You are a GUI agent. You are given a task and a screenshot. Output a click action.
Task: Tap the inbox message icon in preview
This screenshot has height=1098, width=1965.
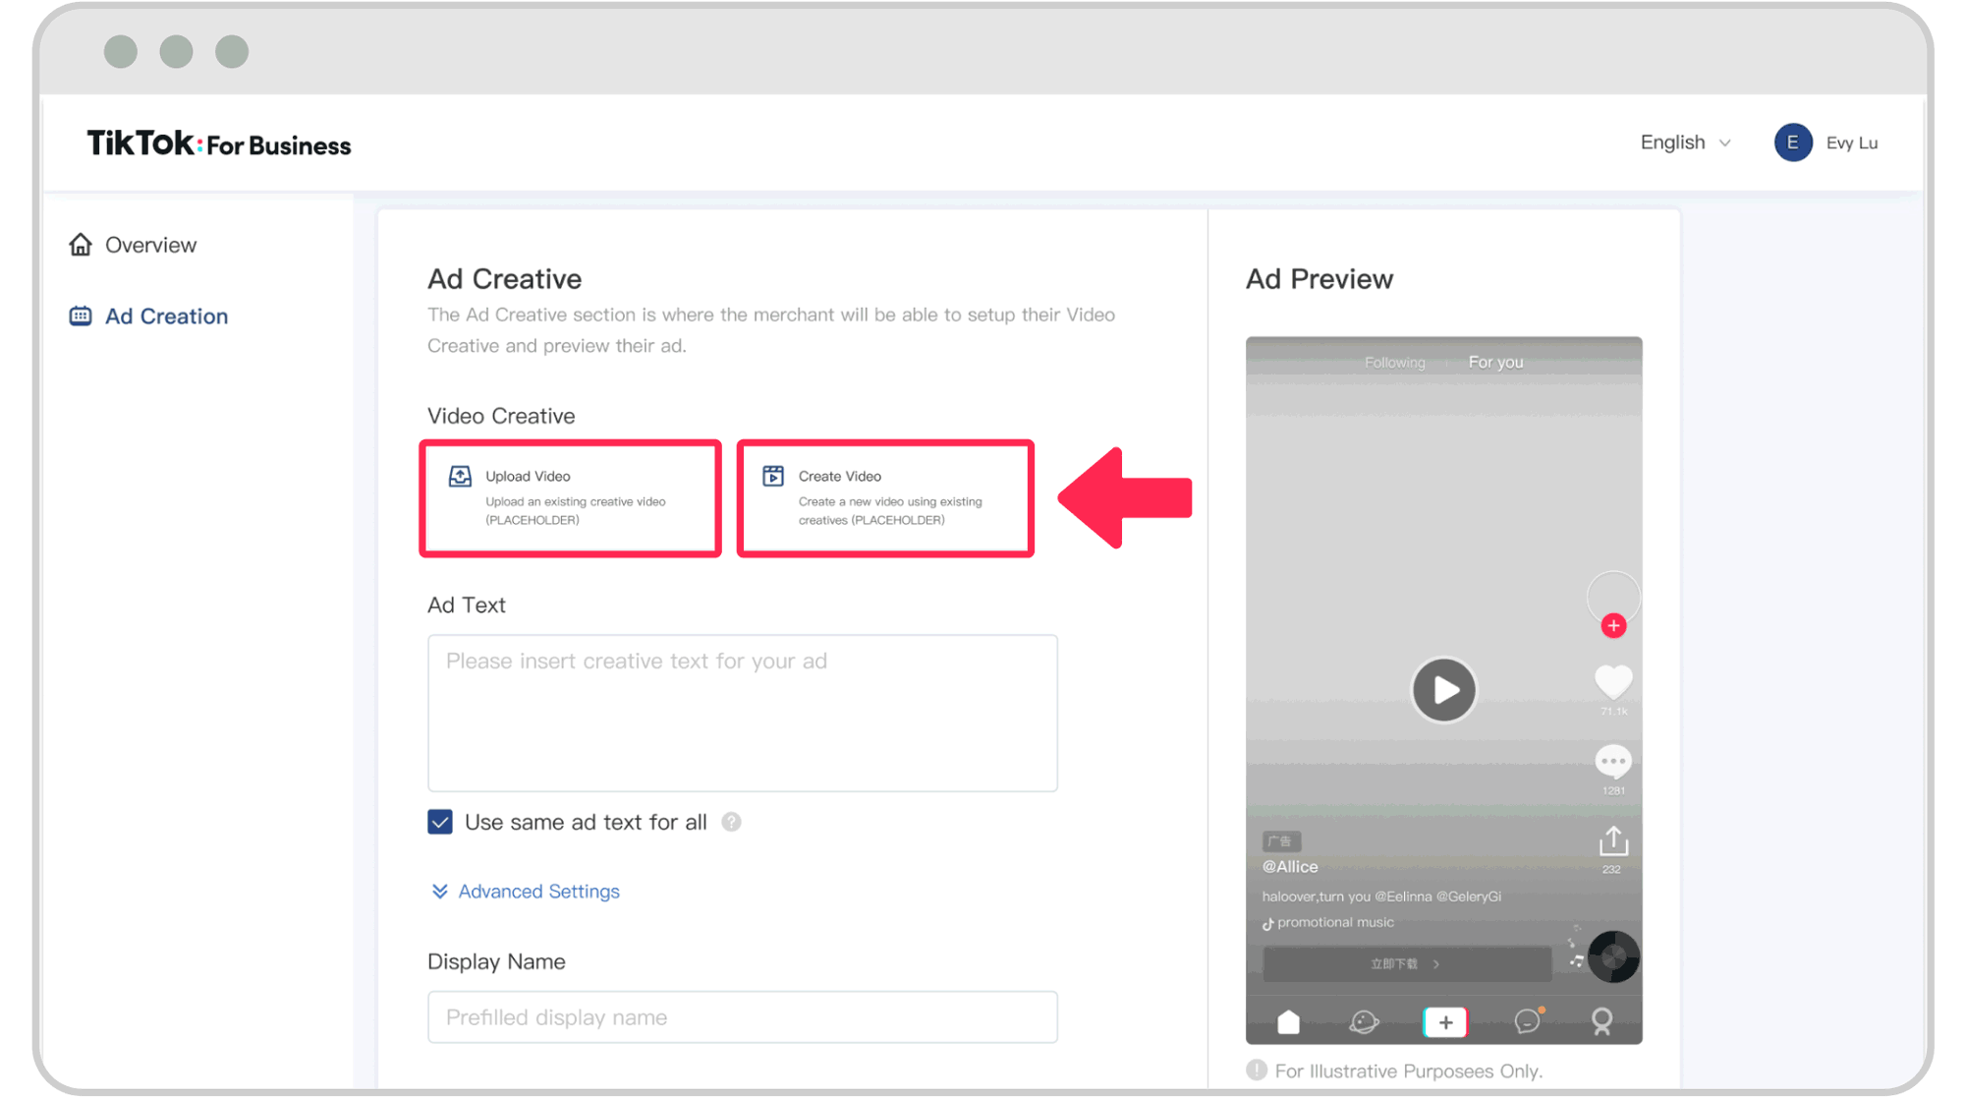click(x=1528, y=1021)
